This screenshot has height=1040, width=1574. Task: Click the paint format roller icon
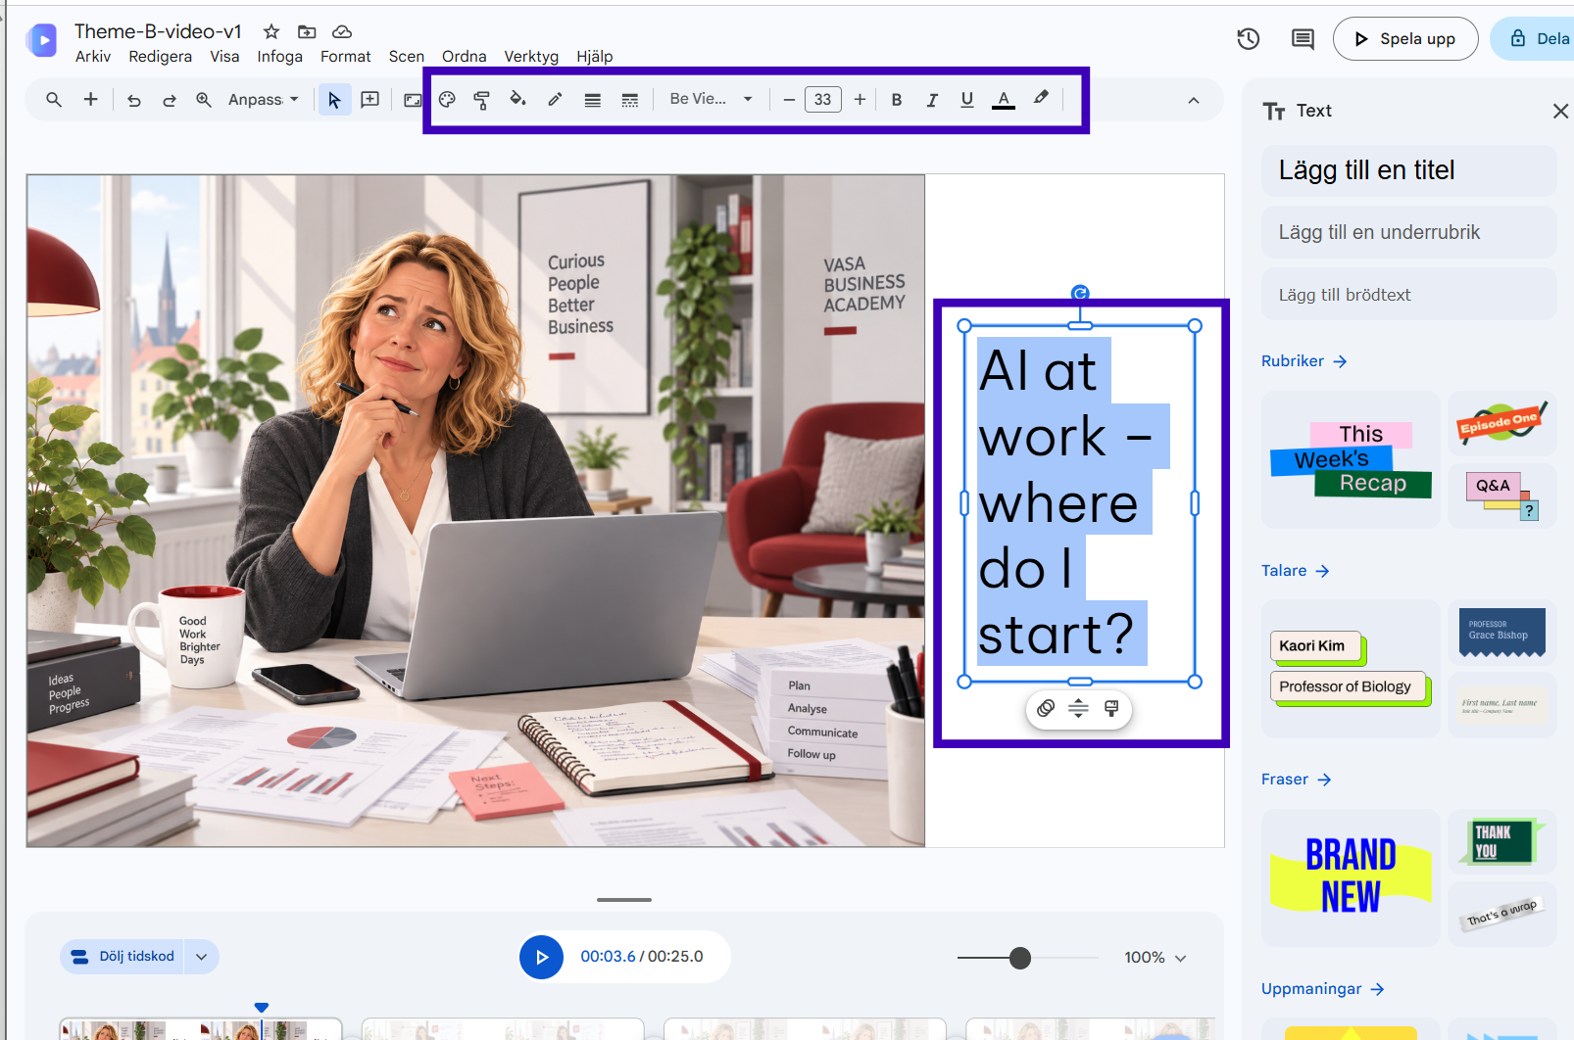pos(481,100)
